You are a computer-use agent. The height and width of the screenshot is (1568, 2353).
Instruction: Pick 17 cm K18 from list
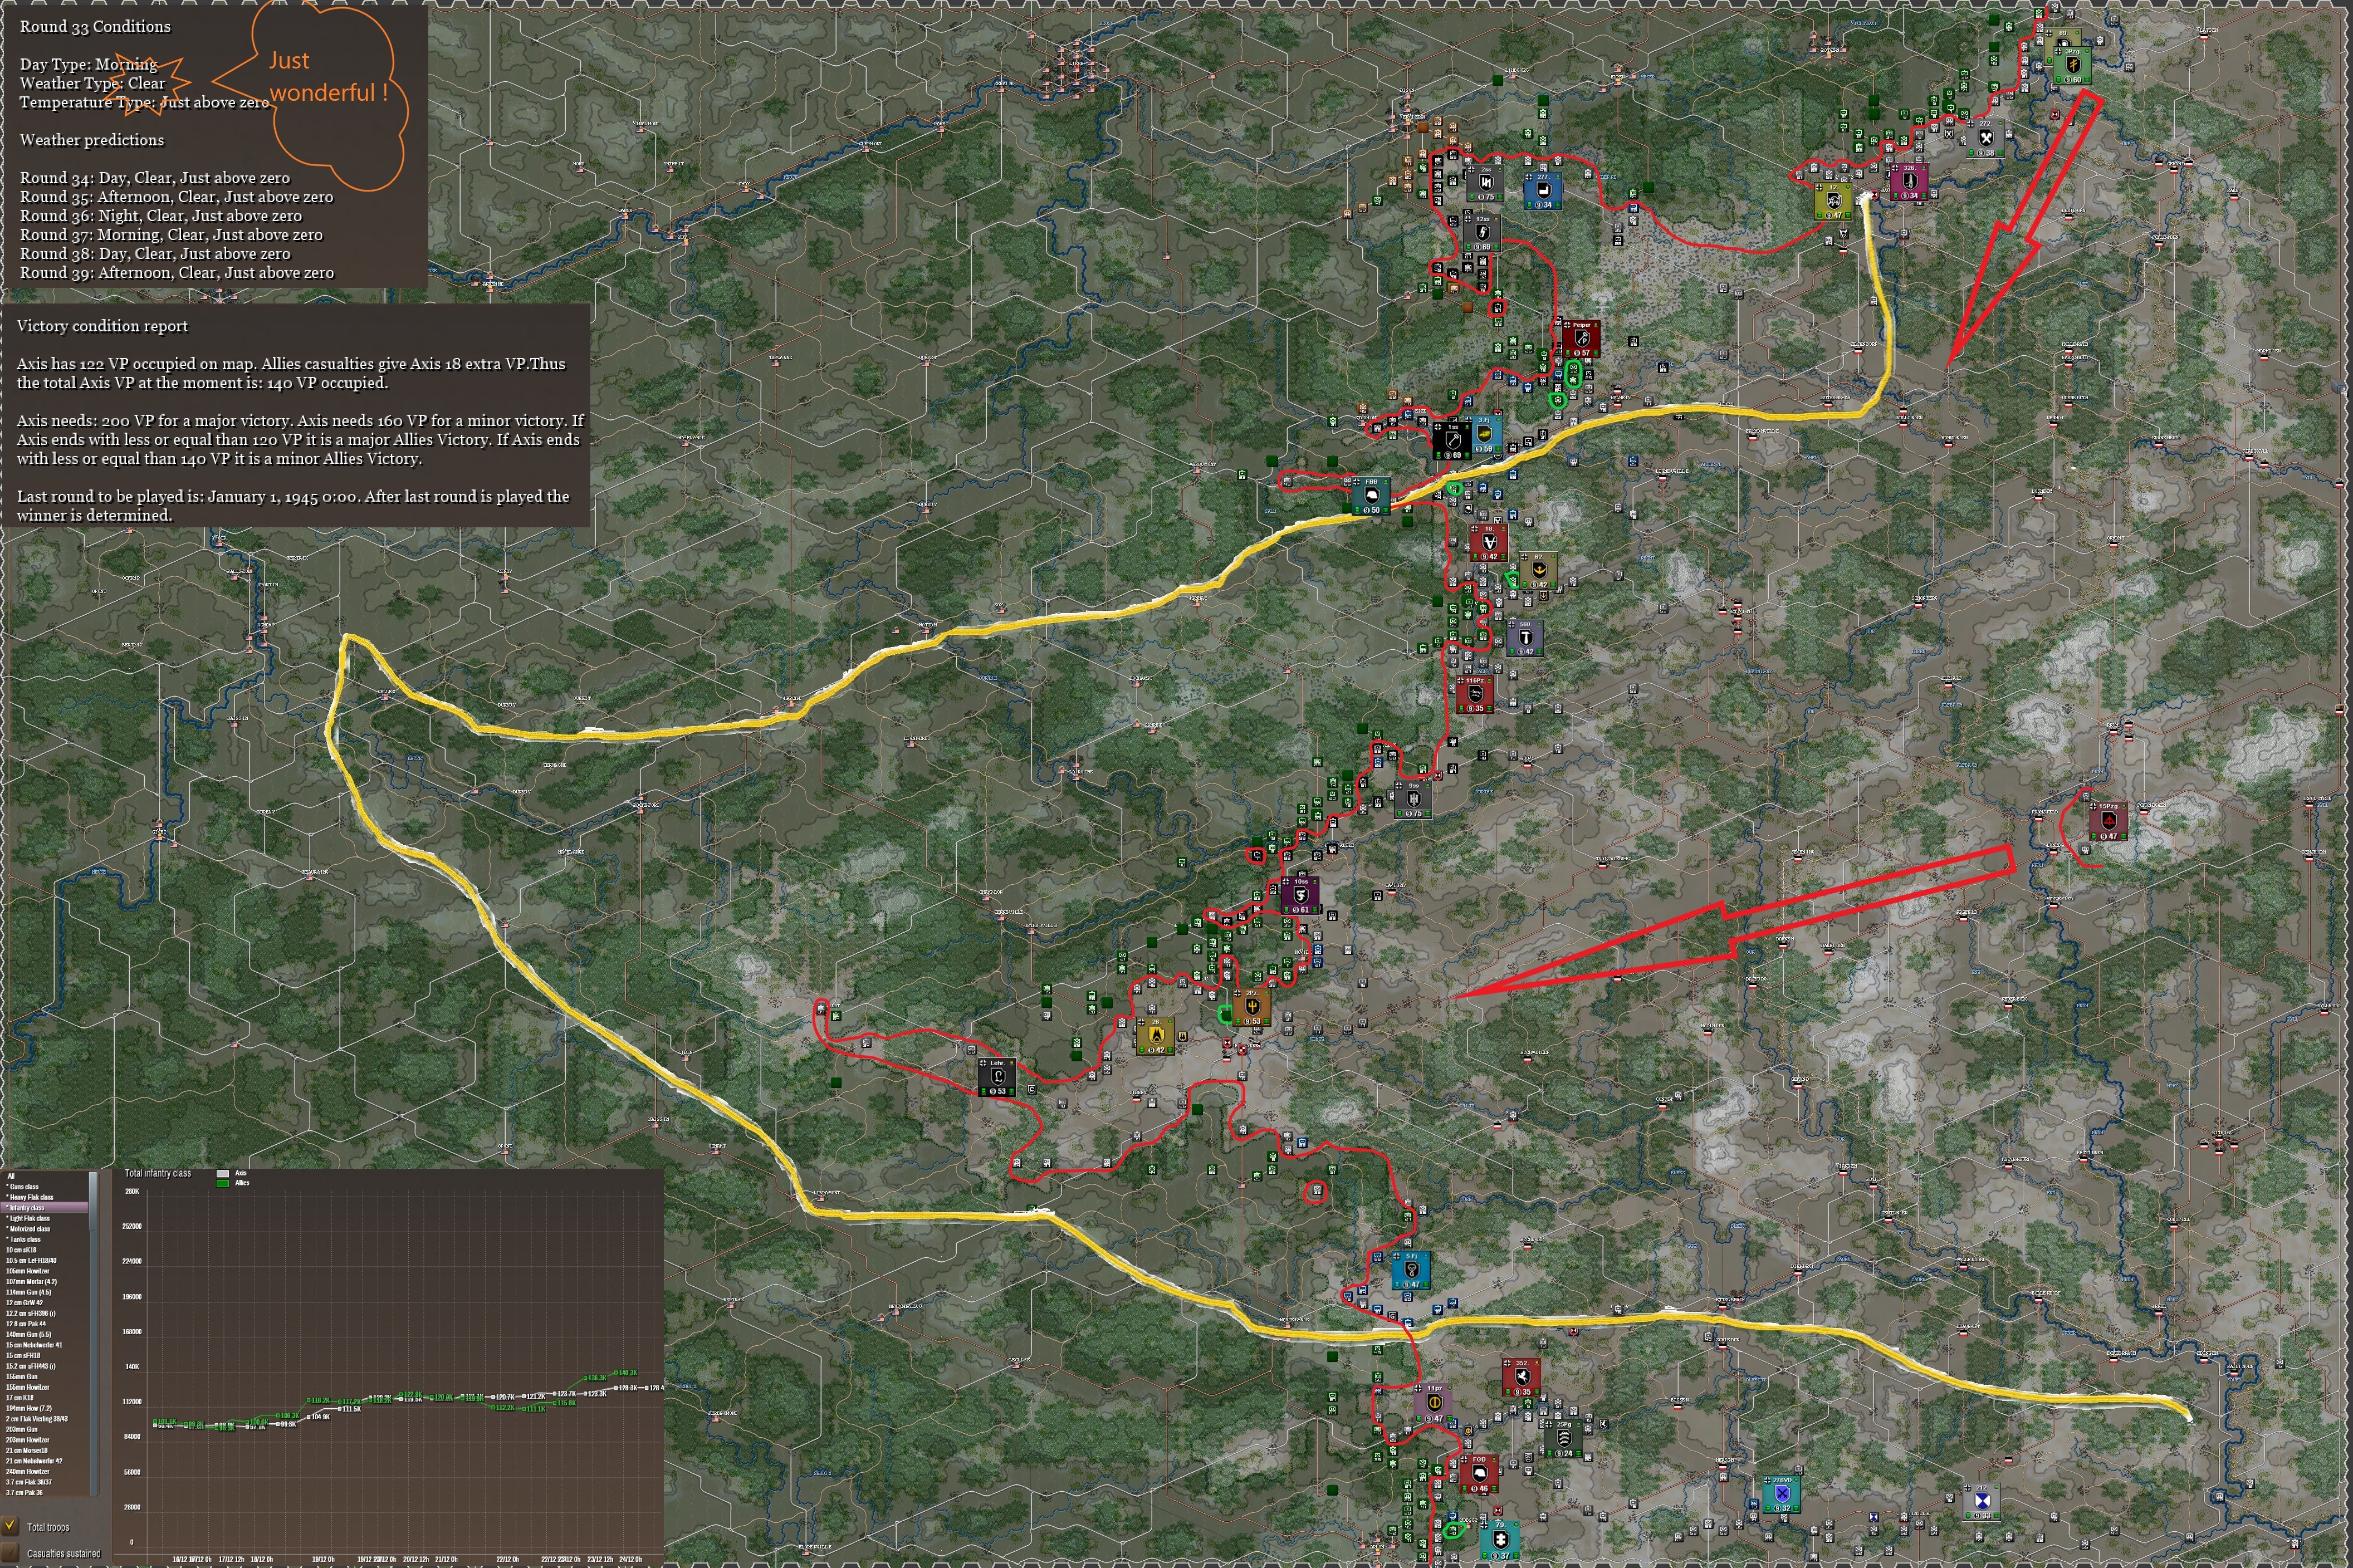click(45, 1397)
